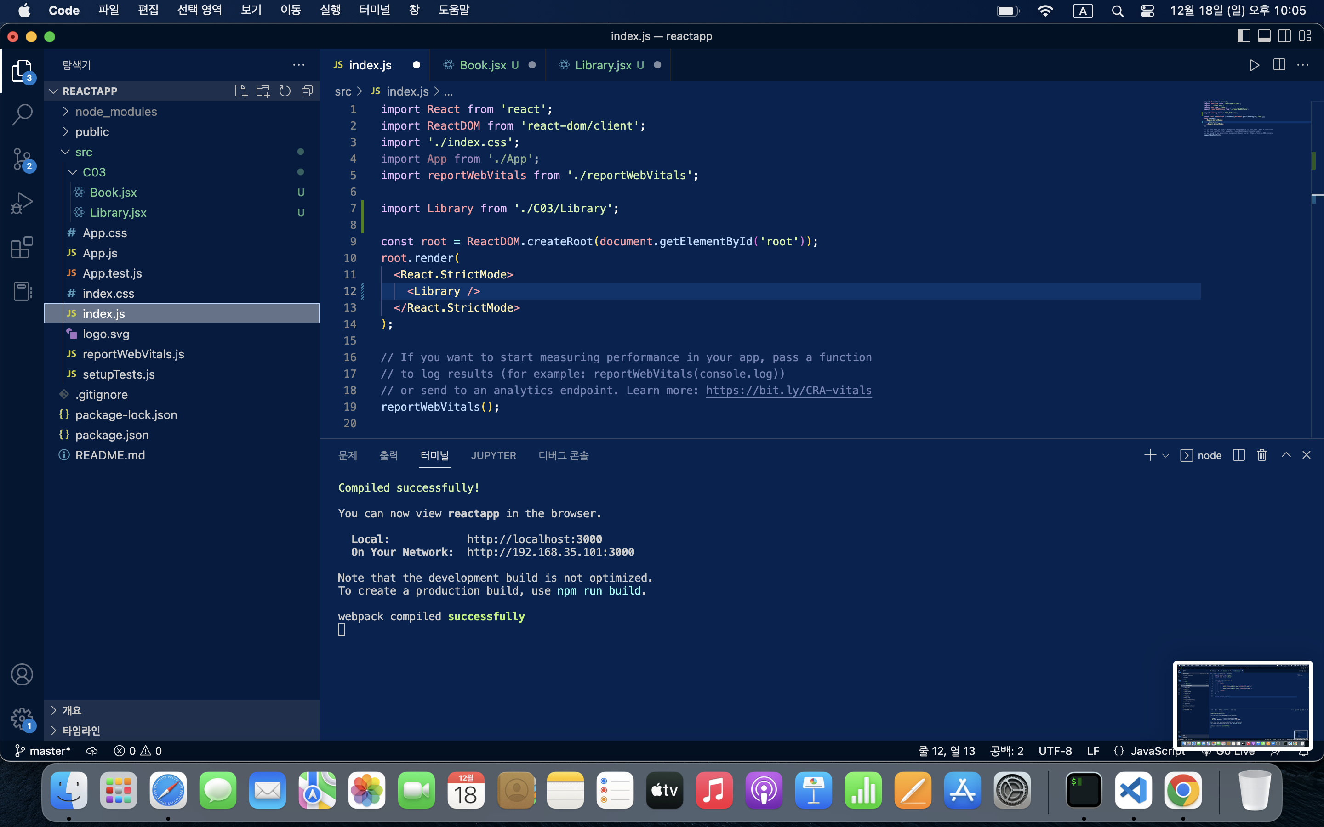Open the 출력 output panel tab

[x=389, y=455]
